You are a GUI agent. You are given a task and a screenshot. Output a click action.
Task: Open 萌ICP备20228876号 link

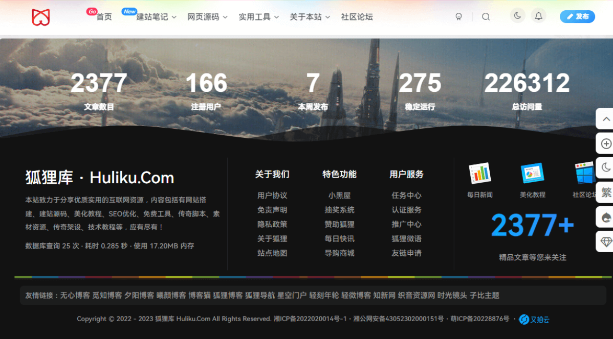[479, 319]
